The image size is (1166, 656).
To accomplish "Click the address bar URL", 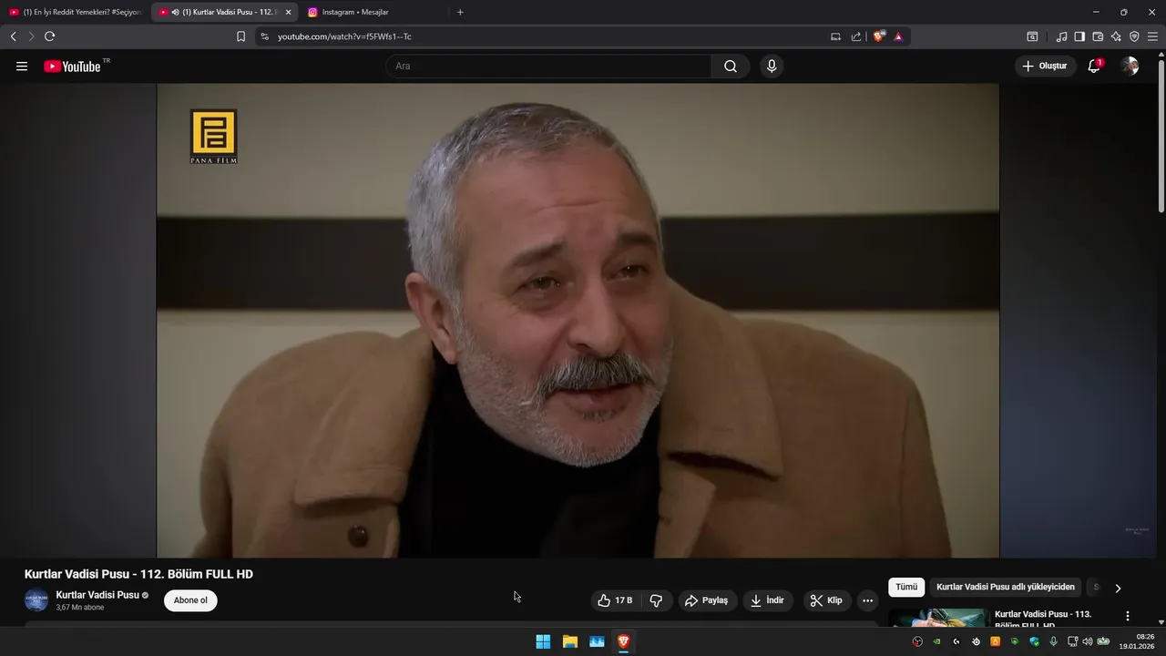I will click(x=344, y=36).
